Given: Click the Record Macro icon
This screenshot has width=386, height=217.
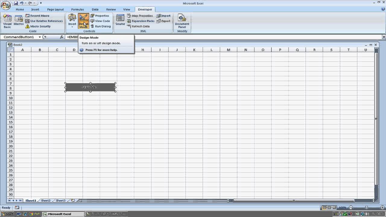Looking at the screenshot, I should pos(28,16).
